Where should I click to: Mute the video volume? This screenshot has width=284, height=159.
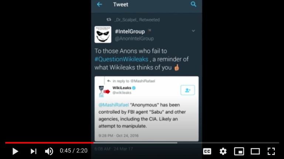pos(49,151)
